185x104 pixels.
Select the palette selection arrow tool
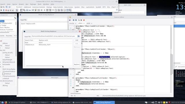17,10
